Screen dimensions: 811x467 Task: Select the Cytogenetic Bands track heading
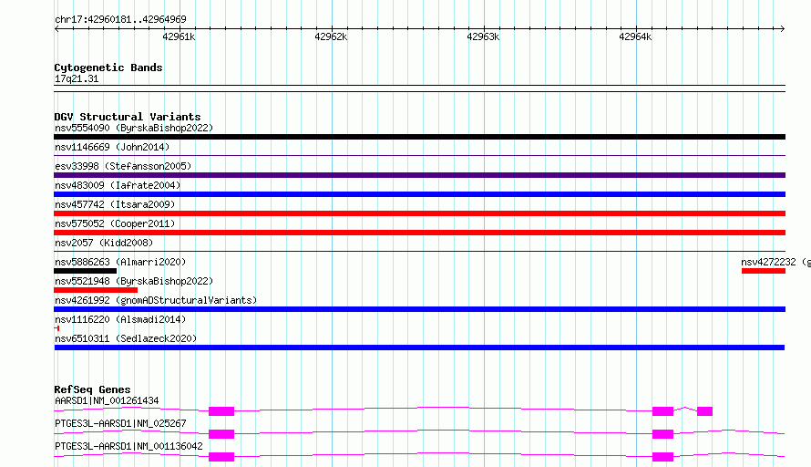[108, 67]
